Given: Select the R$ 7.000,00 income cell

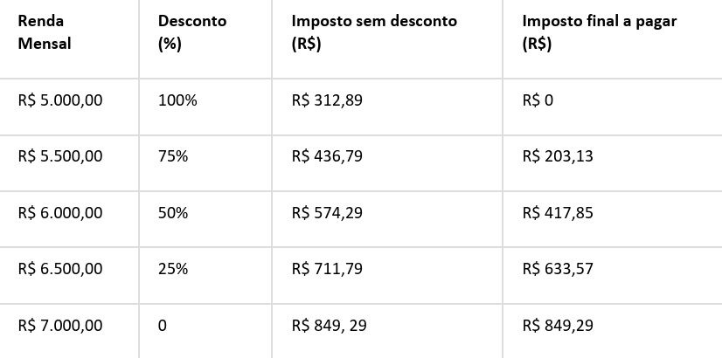Looking at the screenshot, I should coord(60,326).
